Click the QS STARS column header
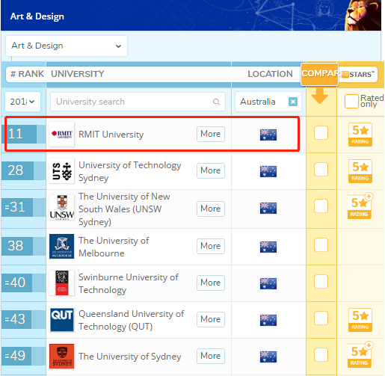 pyautogui.click(x=357, y=74)
